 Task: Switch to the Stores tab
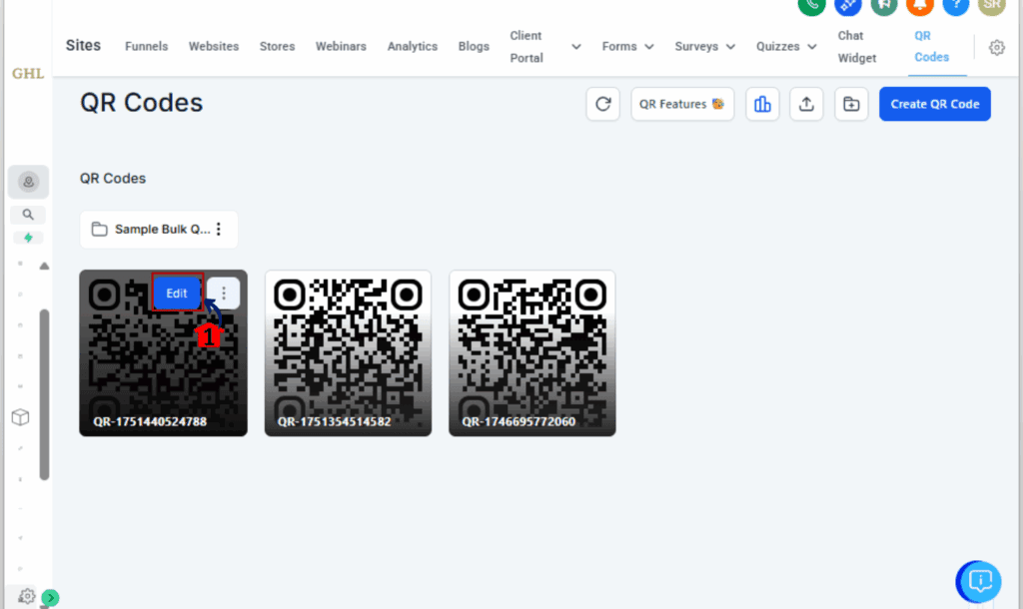point(277,46)
